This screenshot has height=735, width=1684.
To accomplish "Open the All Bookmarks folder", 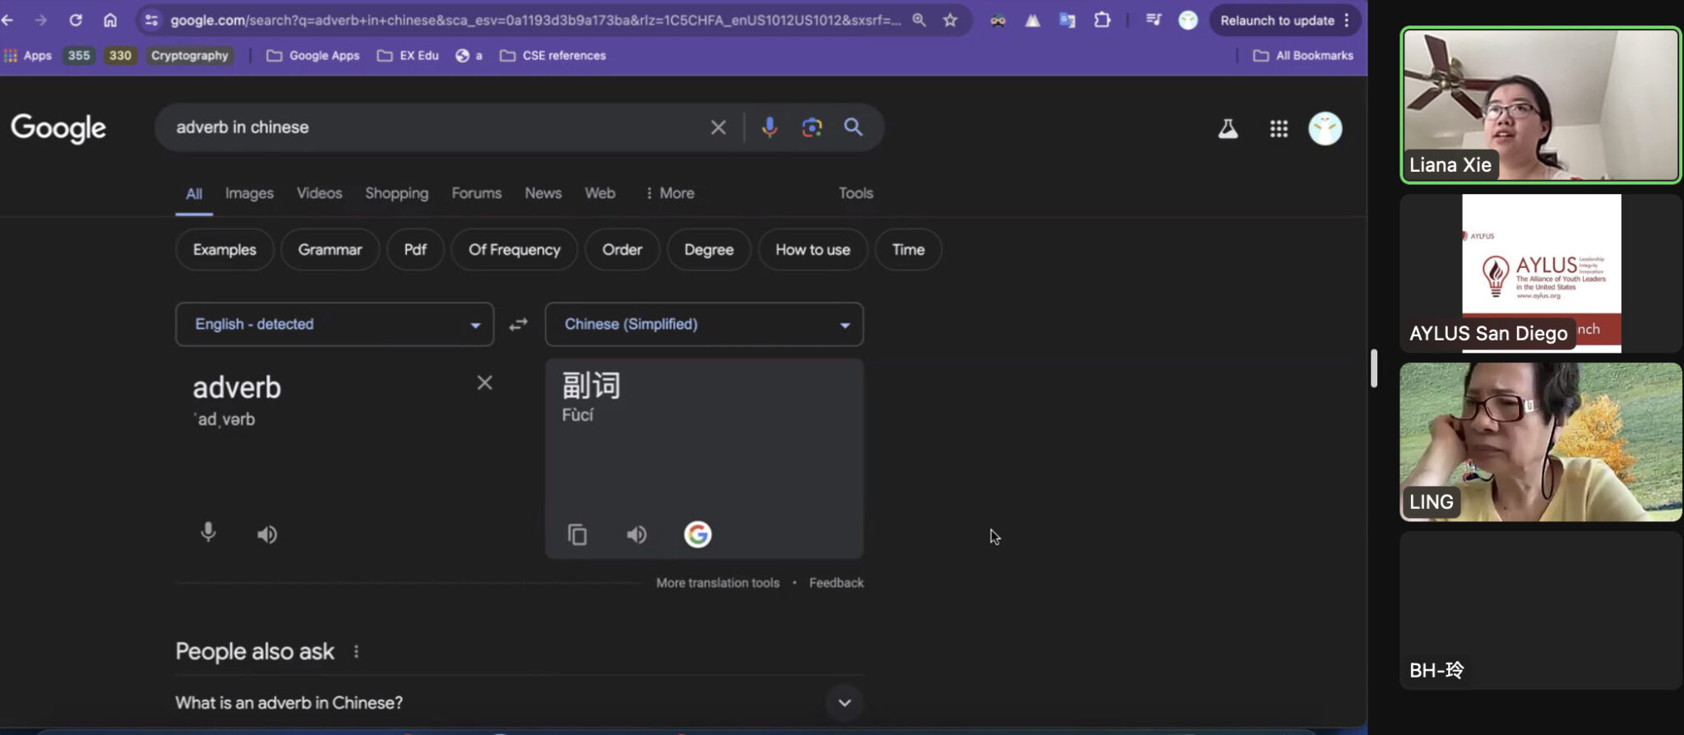I will pos(1303,55).
